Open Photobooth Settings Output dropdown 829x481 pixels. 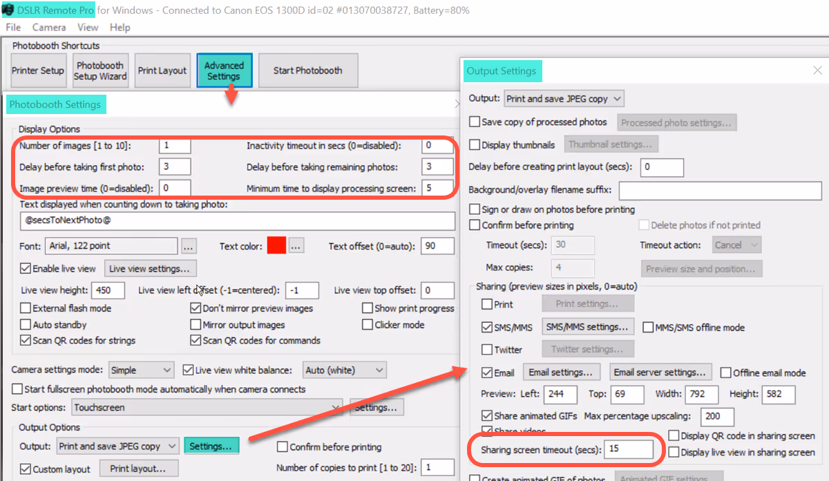pyautogui.click(x=117, y=446)
